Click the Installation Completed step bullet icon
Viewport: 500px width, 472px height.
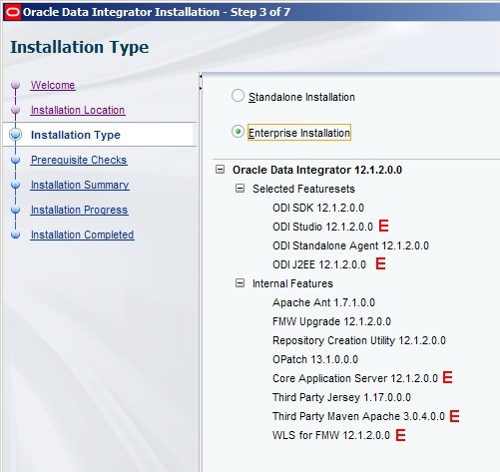pos(15,235)
